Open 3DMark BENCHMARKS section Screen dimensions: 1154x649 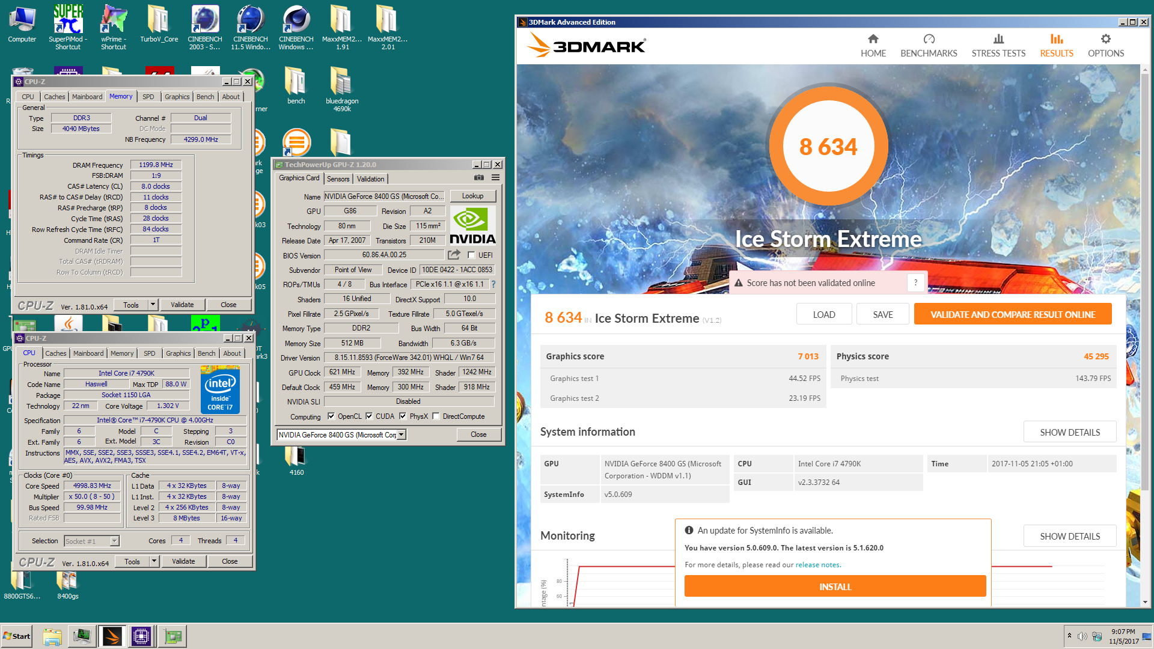tap(929, 46)
